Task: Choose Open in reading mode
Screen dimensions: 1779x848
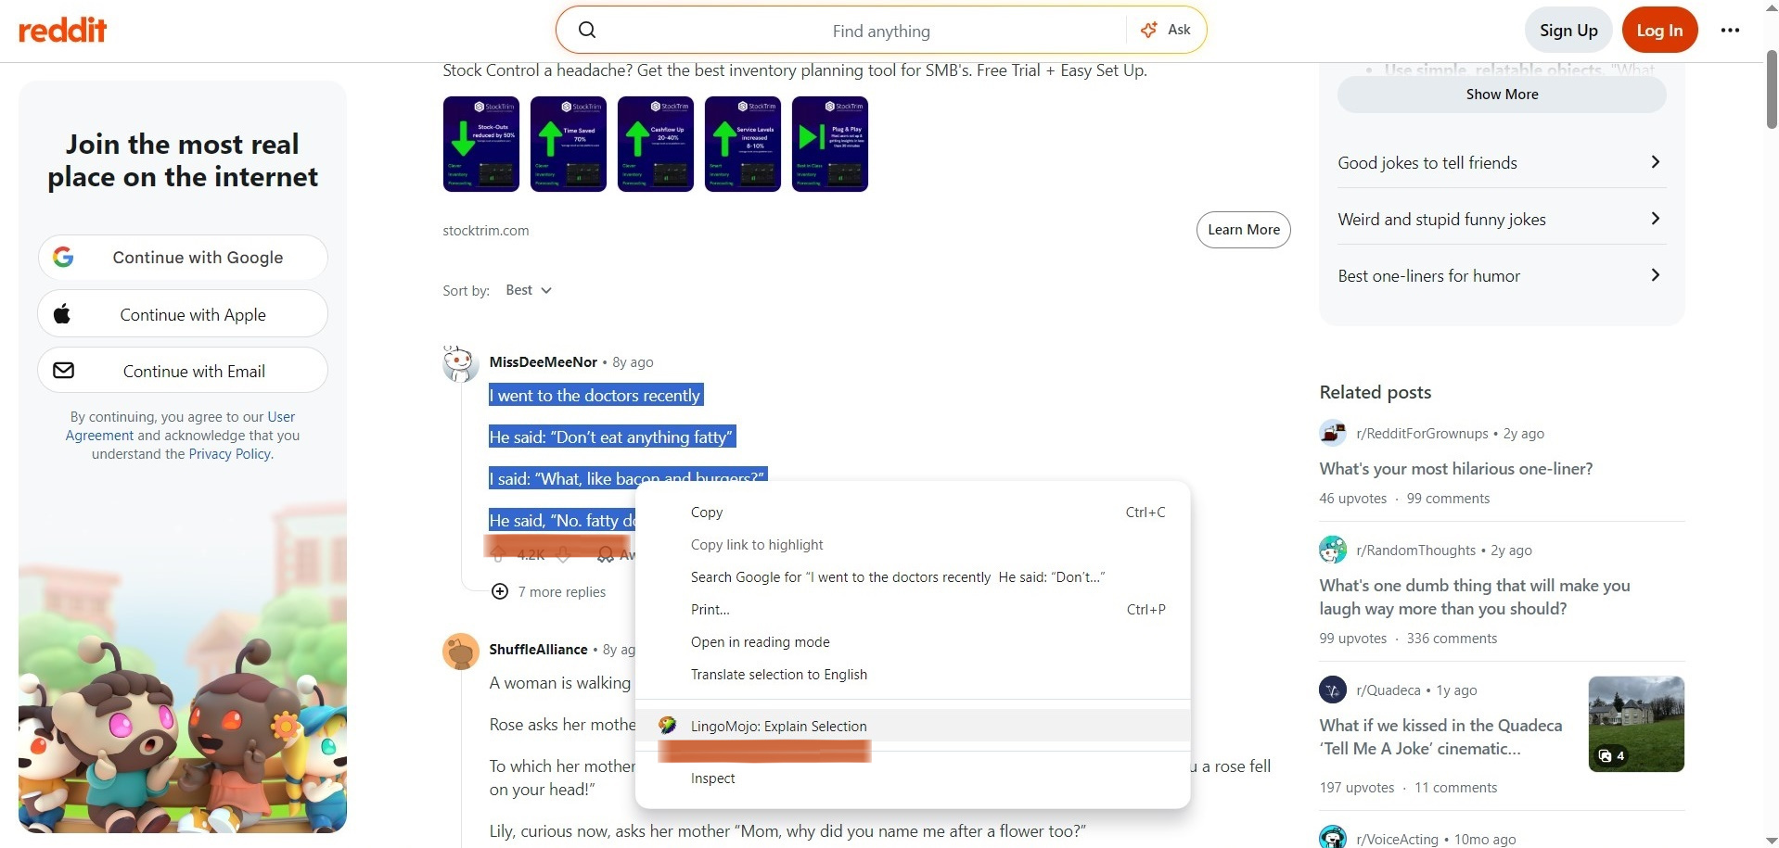Action: (913, 641)
